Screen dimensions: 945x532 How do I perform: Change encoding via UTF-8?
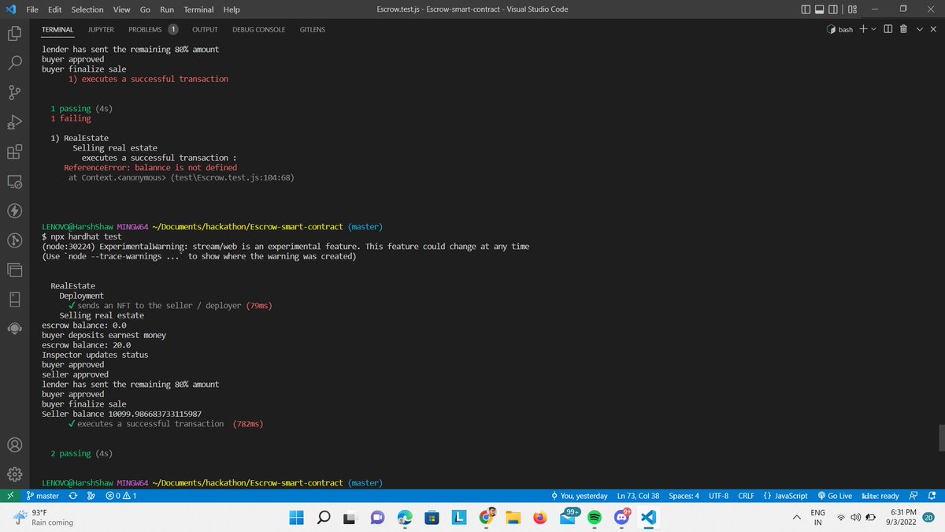(x=718, y=496)
